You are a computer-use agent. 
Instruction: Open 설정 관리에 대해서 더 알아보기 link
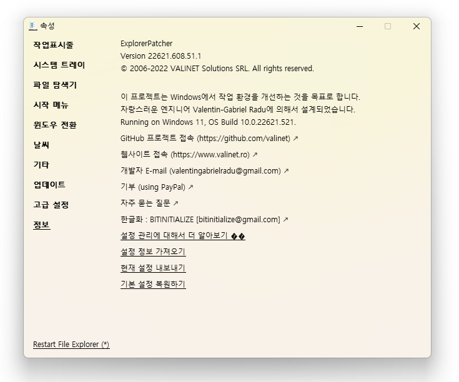coord(182,236)
